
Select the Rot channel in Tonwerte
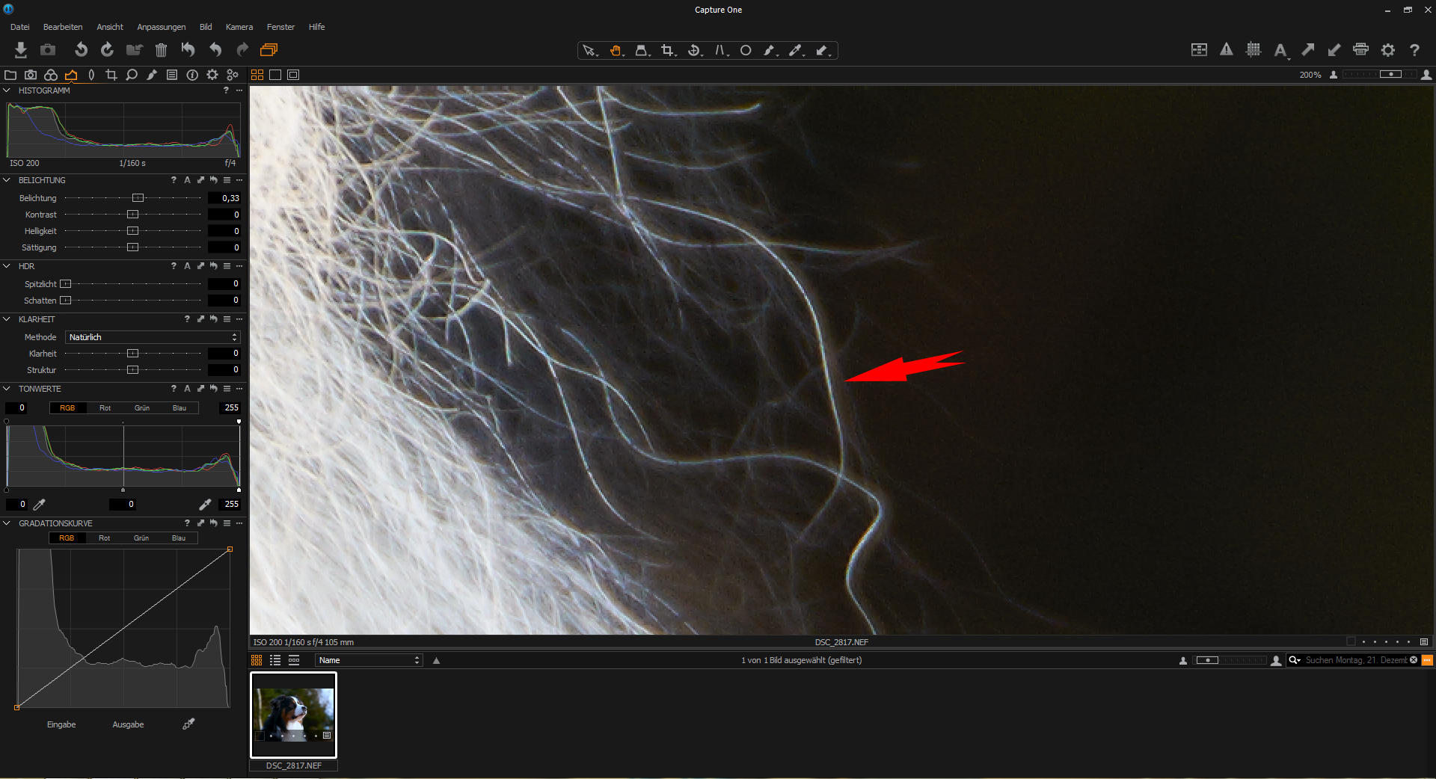pyautogui.click(x=105, y=408)
